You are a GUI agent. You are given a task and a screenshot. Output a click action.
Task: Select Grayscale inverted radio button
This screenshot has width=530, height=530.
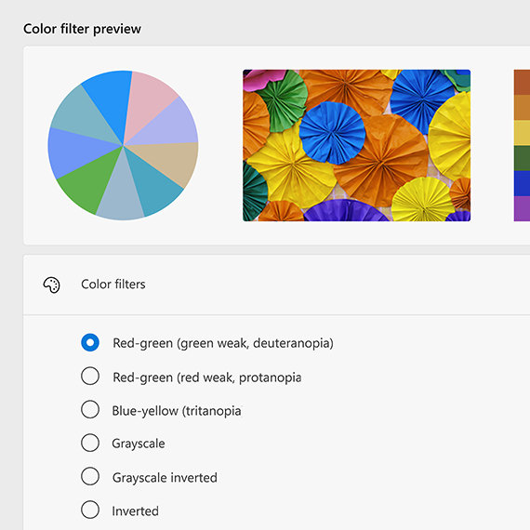pyautogui.click(x=90, y=476)
